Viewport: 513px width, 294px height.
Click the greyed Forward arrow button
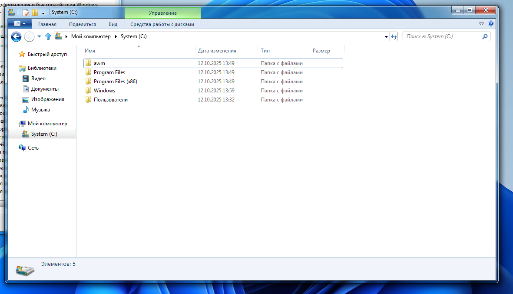click(x=30, y=36)
